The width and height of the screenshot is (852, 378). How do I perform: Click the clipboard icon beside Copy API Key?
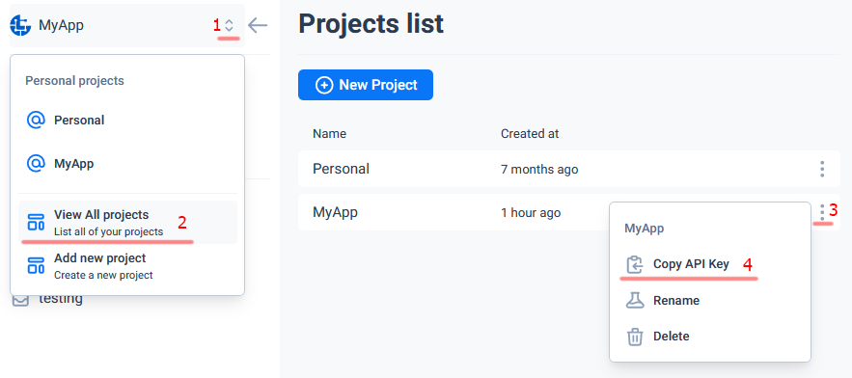(x=635, y=264)
